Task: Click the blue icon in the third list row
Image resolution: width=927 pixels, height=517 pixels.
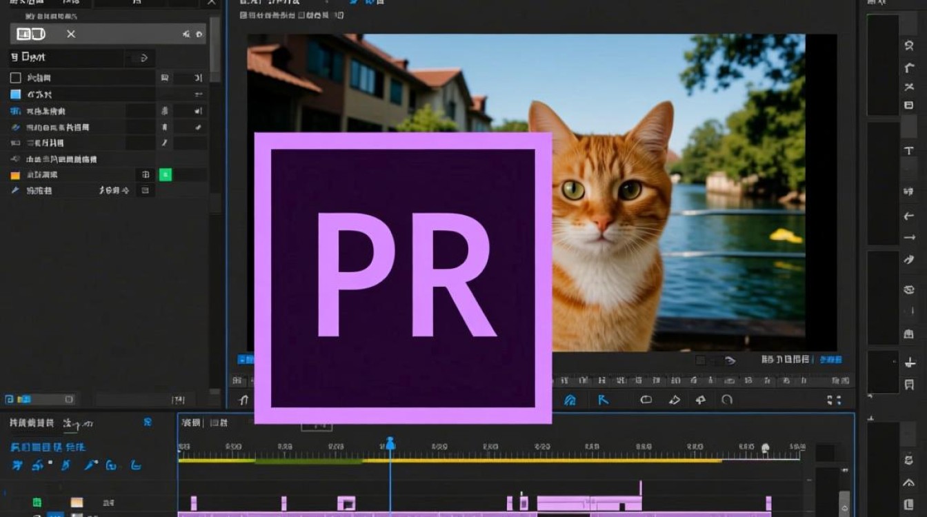Action: (15, 111)
